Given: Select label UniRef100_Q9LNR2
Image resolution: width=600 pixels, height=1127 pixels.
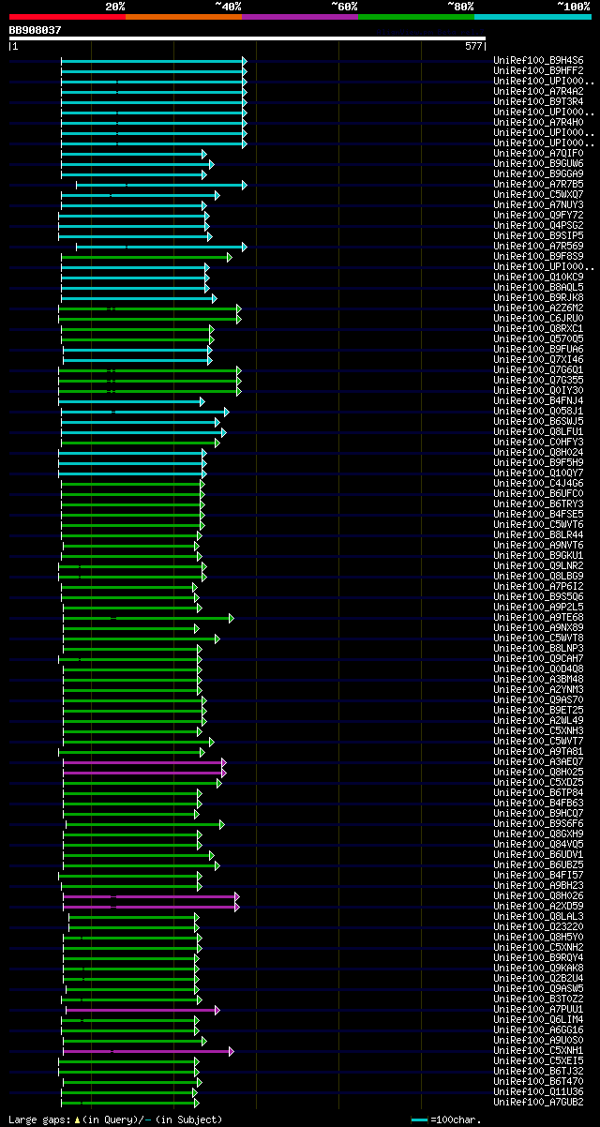Looking at the screenshot, I should tap(538, 565).
